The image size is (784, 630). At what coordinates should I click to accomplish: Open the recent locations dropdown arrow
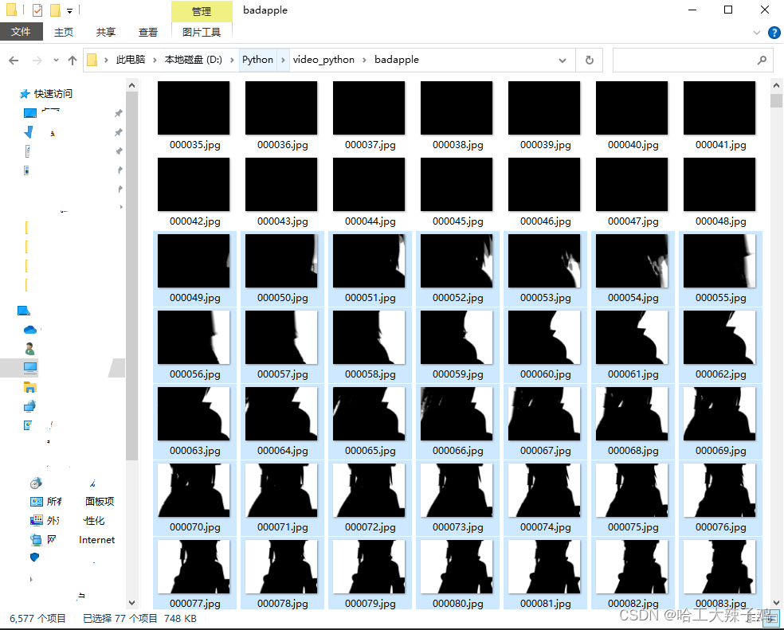(x=56, y=61)
